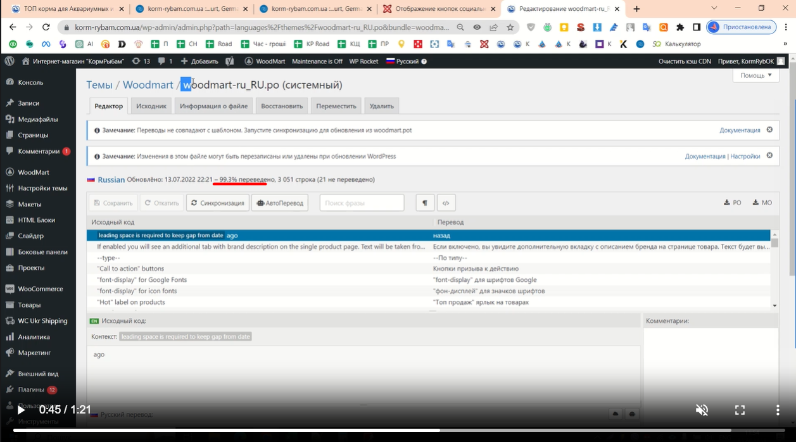The image size is (796, 442).
Task: Switch to the Восстановить tab
Action: coord(282,106)
